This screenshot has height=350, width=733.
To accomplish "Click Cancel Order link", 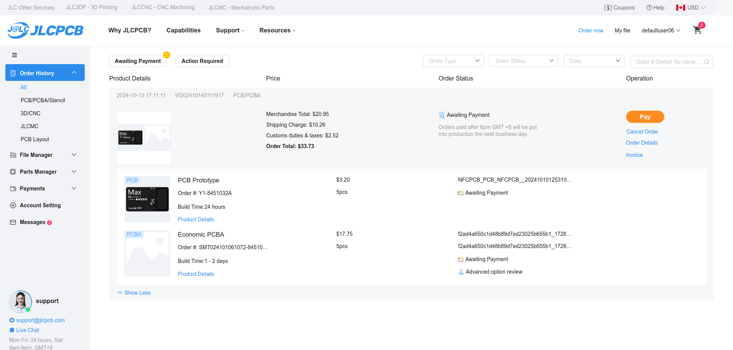I will point(642,132).
